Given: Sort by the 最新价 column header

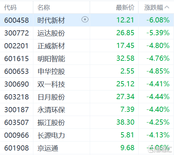Looking at the screenshot, I should (x=125, y=8).
